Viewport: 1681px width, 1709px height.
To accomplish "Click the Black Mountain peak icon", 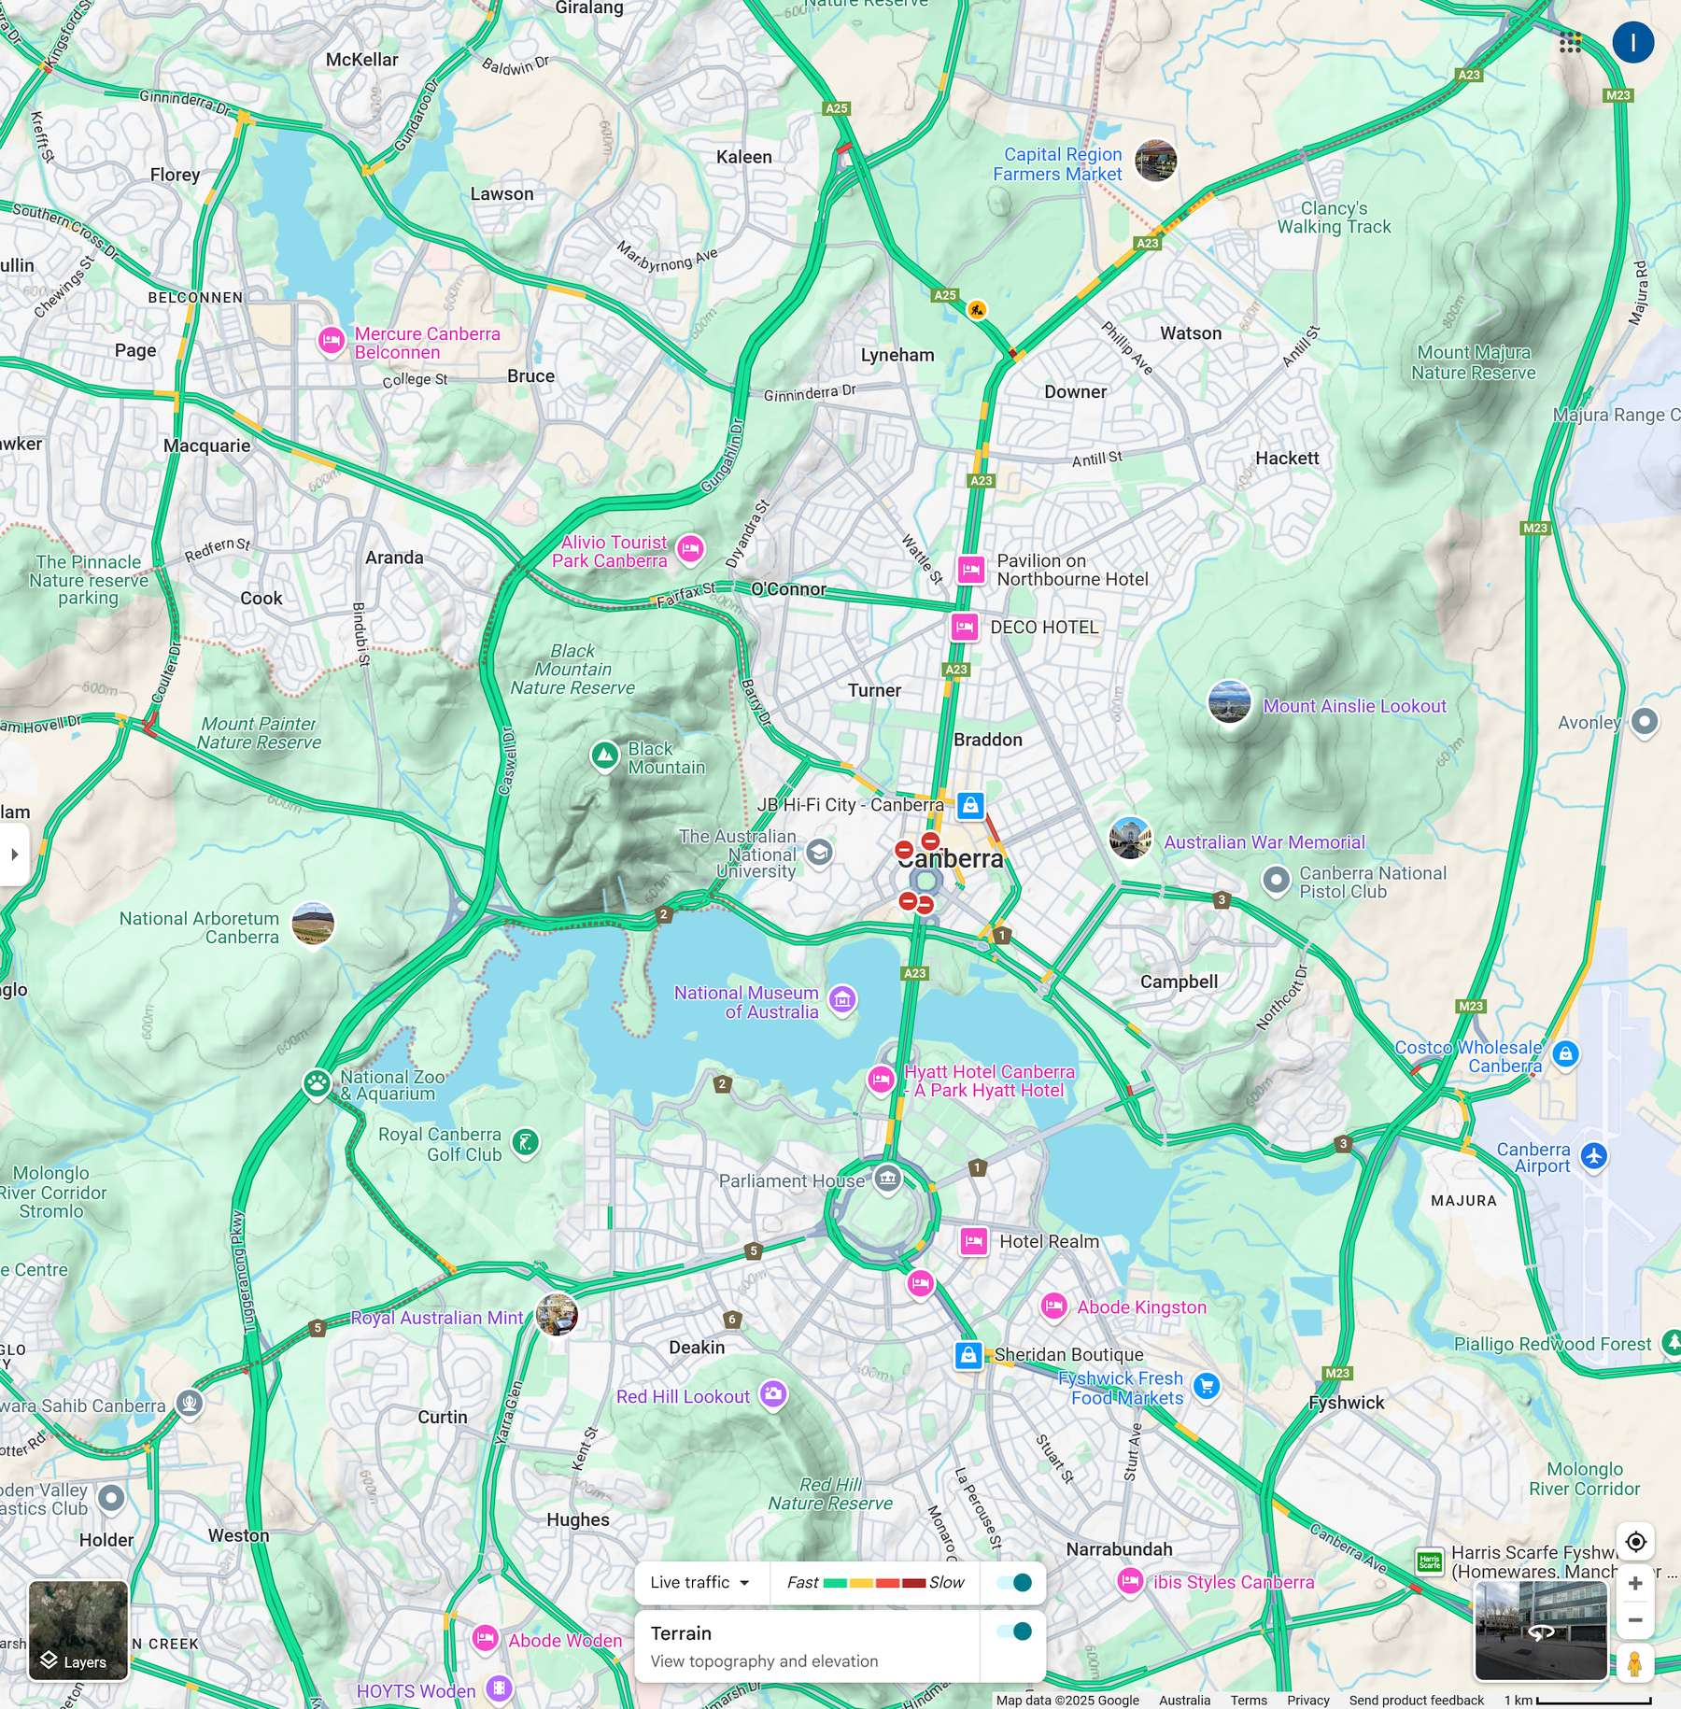I will tap(604, 756).
